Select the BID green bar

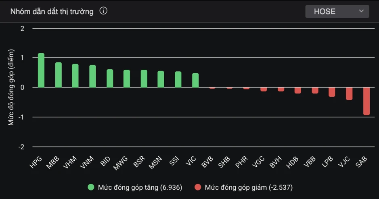coord(110,79)
